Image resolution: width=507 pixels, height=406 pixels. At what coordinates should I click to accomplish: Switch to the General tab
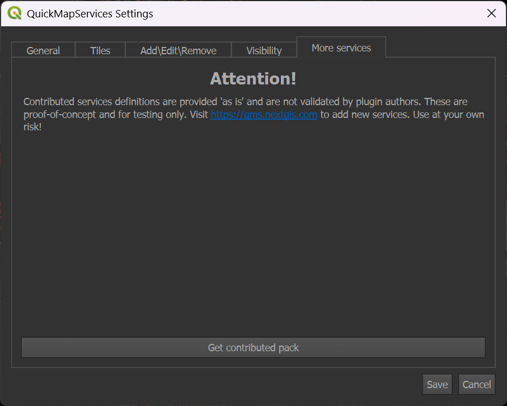43,50
